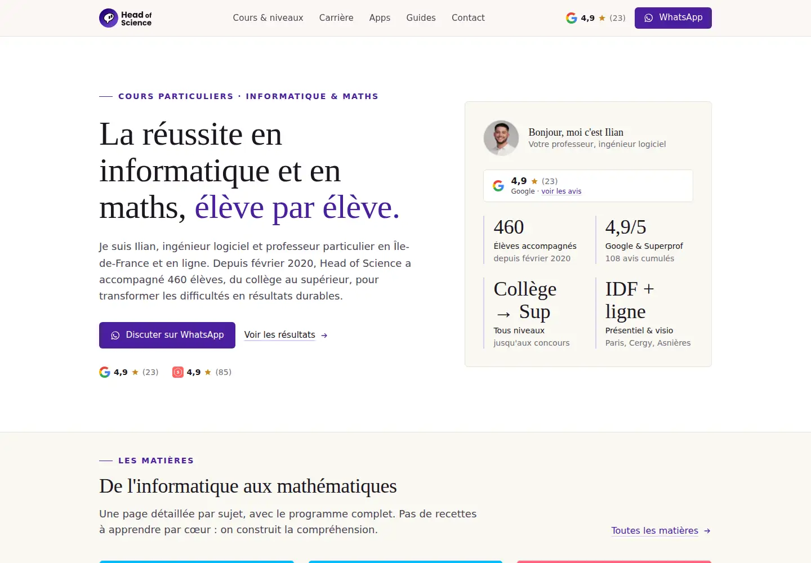Click the "Google & Superprof" label
This screenshot has height=563, width=811.
[x=644, y=246]
